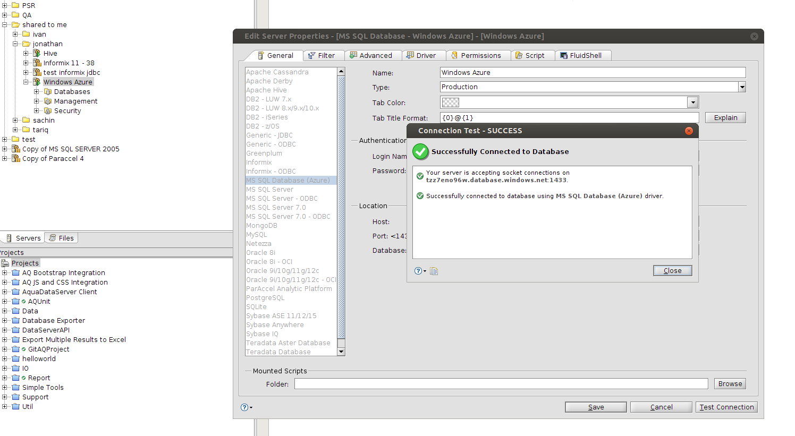Click the Name field containing Windows Azure
Screen dimensions: 795x436
(593, 73)
